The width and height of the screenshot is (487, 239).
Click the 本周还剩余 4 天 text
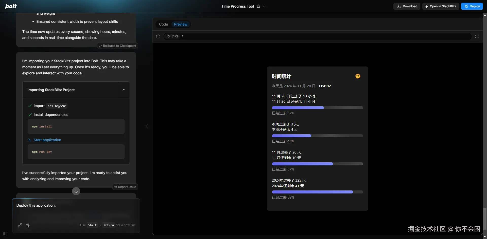coord(285,129)
